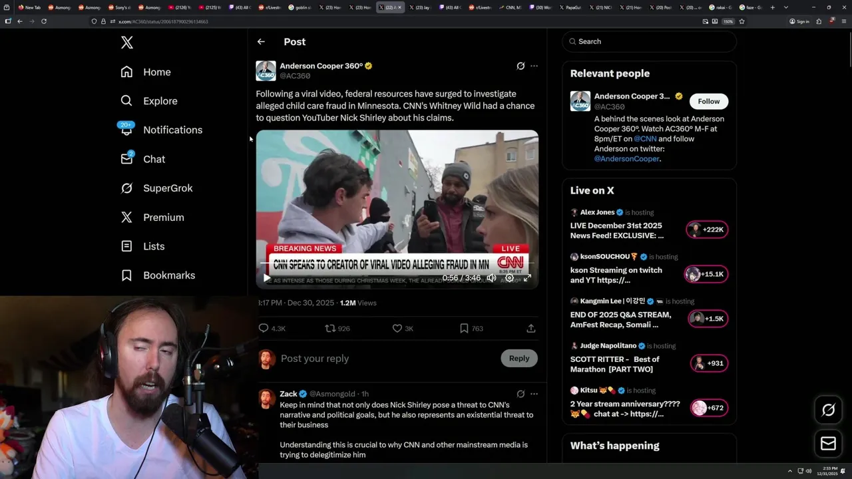The height and width of the screenshot is (479, 852).
Task: Bookmark page with star icon
Action: 742,21
